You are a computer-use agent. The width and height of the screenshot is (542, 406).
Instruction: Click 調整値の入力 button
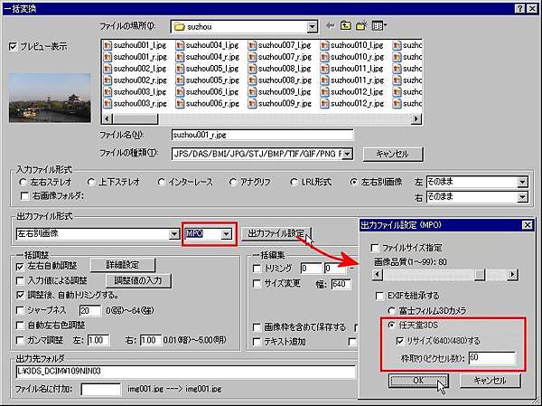point(138,280)
